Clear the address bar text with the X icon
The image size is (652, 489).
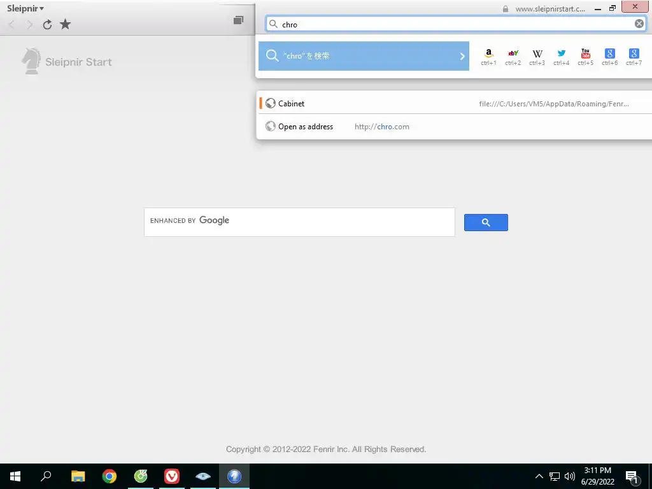pos(639,24)
